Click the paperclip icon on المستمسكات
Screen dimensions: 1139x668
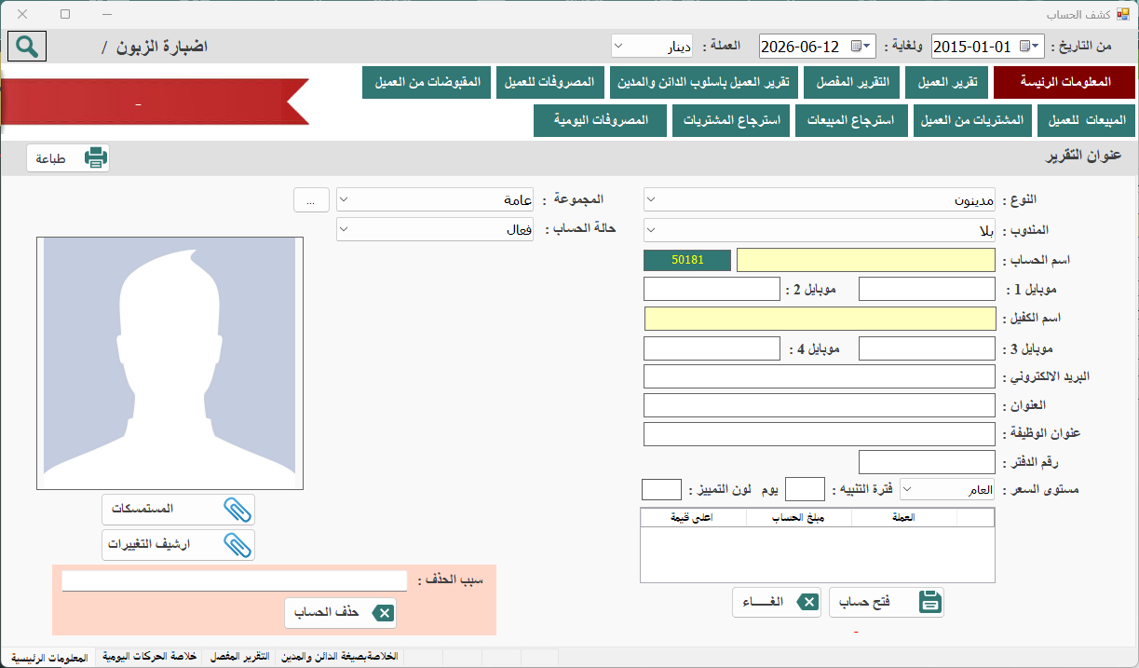point(237,510)
